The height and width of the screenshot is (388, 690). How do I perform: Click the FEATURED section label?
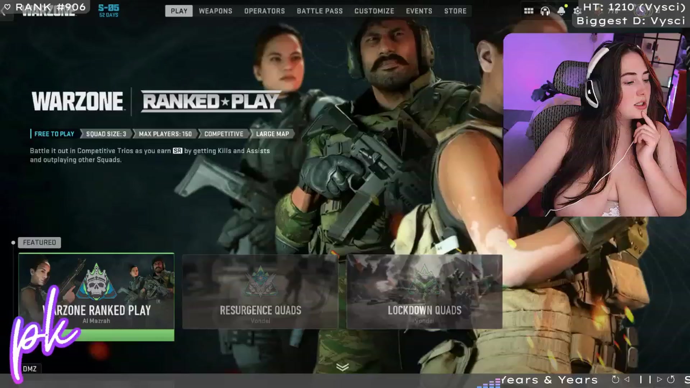[40, 242]
